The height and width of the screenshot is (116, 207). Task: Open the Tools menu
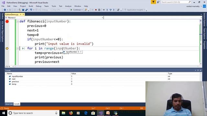tap(54, 6)
